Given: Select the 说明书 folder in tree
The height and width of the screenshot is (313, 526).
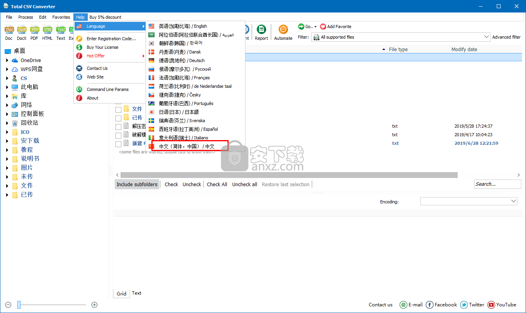Looking at the screenshot, I should pyautogui.click(x=30, y=158).
